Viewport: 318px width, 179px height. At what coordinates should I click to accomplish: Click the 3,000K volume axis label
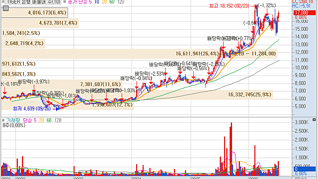[x=302, y=122]
